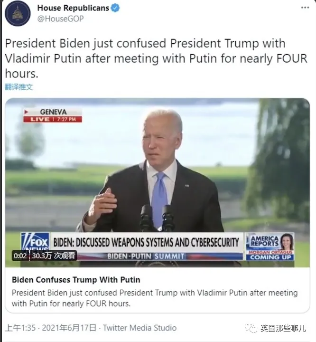Screen dimensions: 316x342
Task: Open the House Republicans profile avatar
Action: (x=18, y=13)
